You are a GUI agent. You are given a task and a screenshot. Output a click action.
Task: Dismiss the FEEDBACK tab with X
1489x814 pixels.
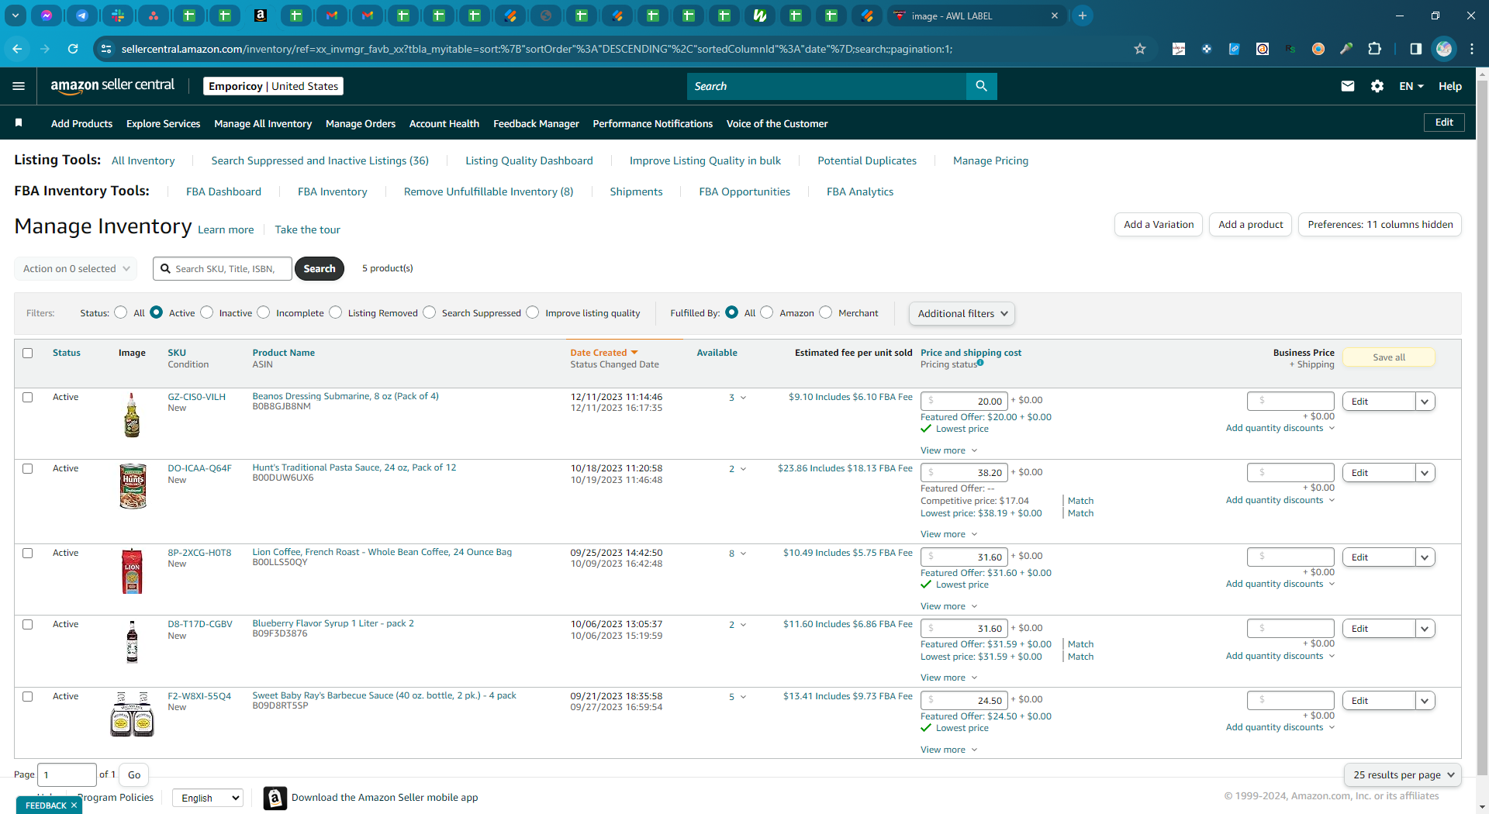pos(74,805)
